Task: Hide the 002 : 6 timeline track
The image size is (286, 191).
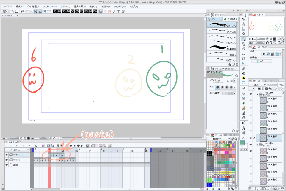Action: pos(7,155)
